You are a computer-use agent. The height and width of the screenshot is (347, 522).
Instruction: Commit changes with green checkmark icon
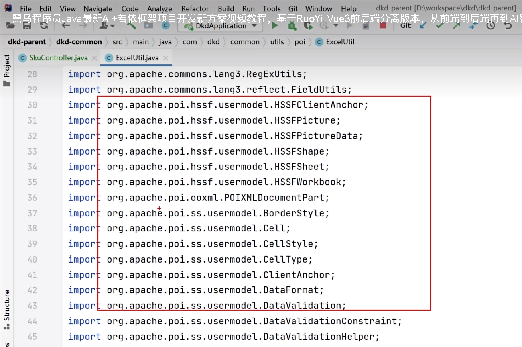pos(440,26)
